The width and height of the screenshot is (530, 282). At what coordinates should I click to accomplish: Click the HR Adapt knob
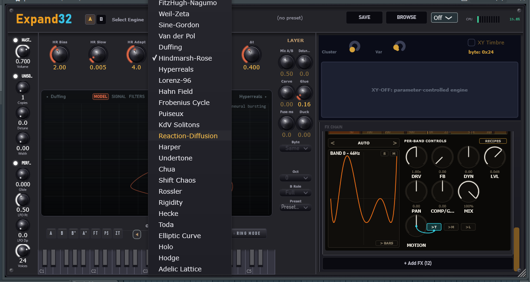click(x=136, y=55)
